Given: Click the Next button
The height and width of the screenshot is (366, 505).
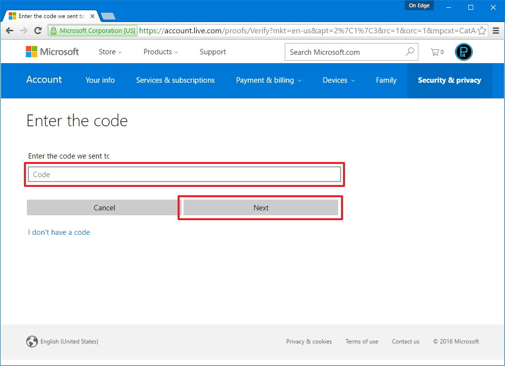Looking at the screenshot, I should pos(260,207).
